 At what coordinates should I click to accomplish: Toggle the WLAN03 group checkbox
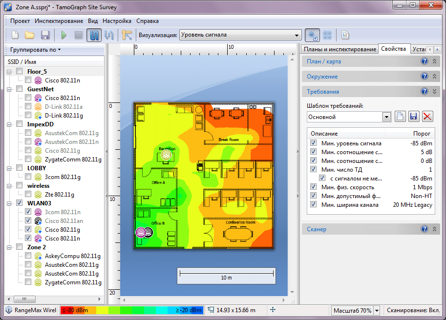tap(20, 203)
